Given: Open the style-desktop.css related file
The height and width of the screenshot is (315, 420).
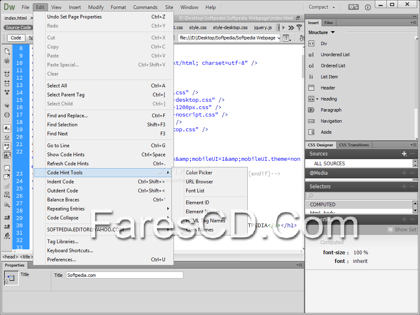Looking at the screenshot, I should point(230,27).
